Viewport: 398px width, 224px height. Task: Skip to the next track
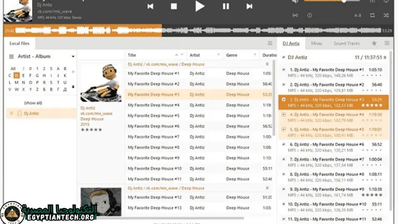tap(249, 6)
